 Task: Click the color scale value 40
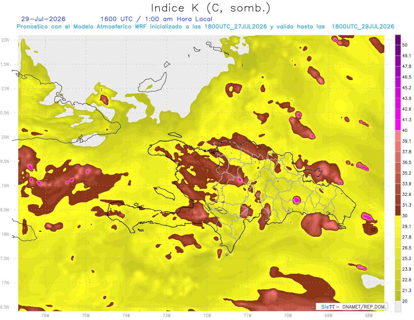click(x=405, y=130)
